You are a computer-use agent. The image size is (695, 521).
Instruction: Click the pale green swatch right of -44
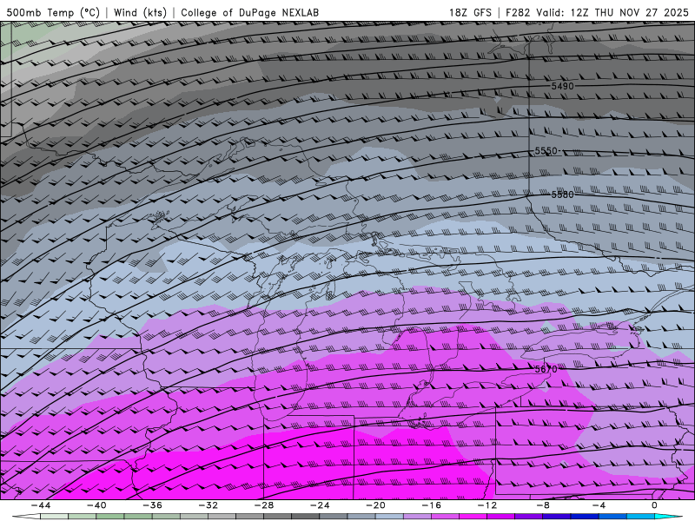(x=54, y=517)
